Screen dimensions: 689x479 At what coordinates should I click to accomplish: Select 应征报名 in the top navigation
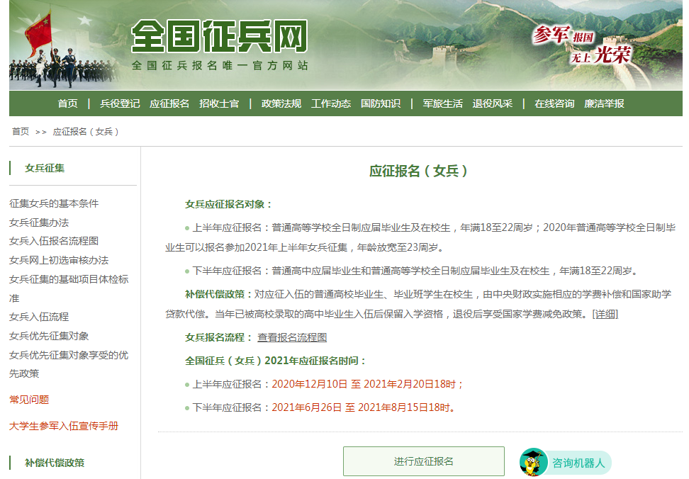coord(169,103)
